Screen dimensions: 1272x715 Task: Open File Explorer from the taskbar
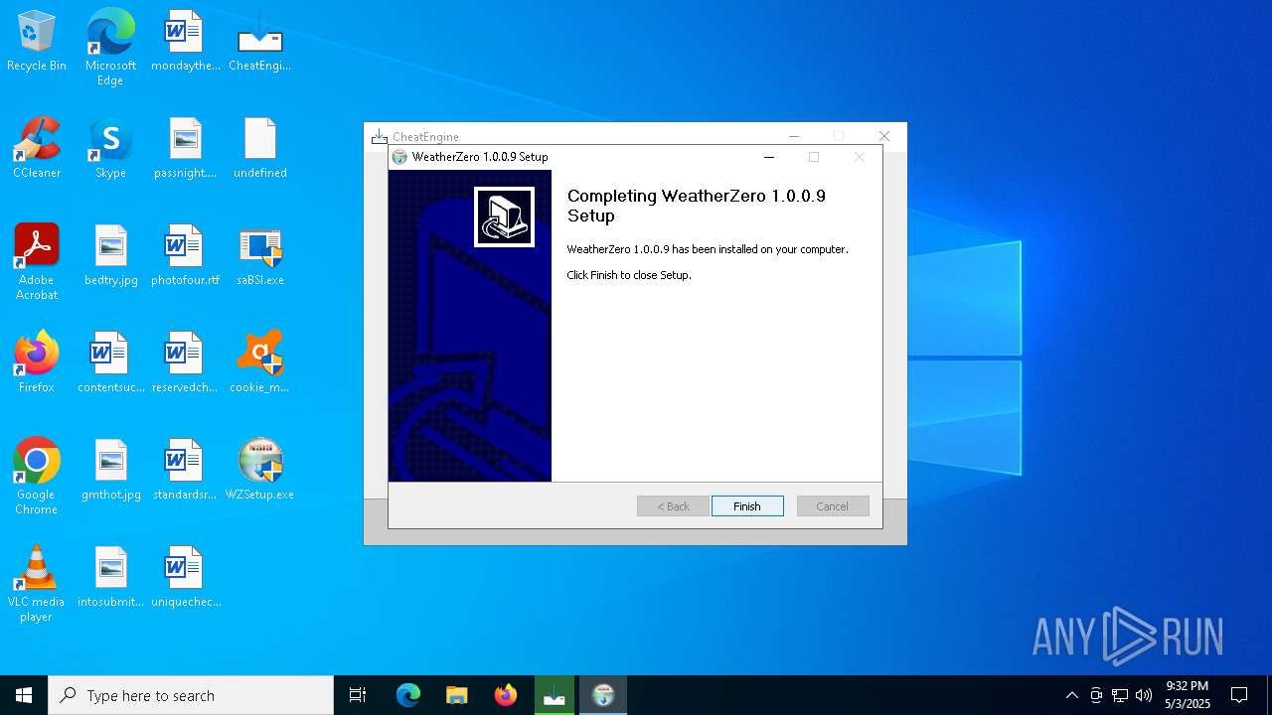point(457,695)
